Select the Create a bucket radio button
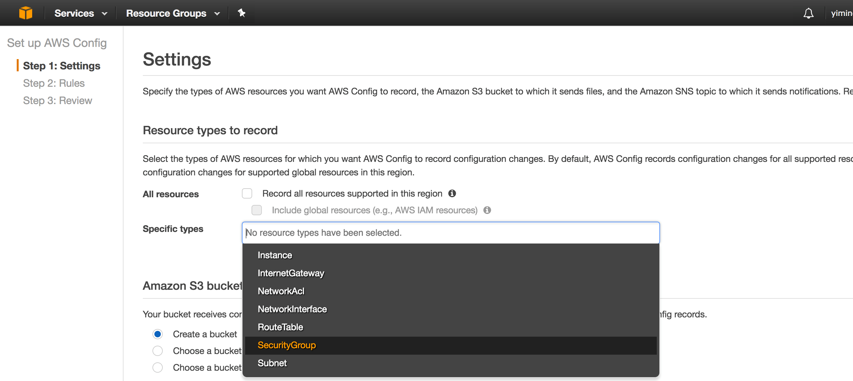This screenshot has width=853, height=381. (158, 334)
